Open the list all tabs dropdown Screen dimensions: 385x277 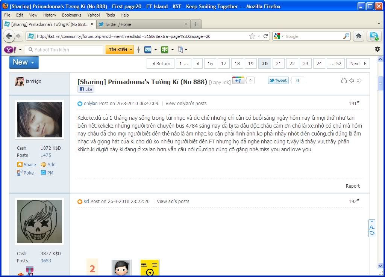[x=379, y=24]
